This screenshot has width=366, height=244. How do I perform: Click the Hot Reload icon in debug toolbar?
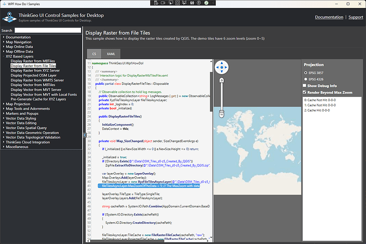(x=192, y=3)
